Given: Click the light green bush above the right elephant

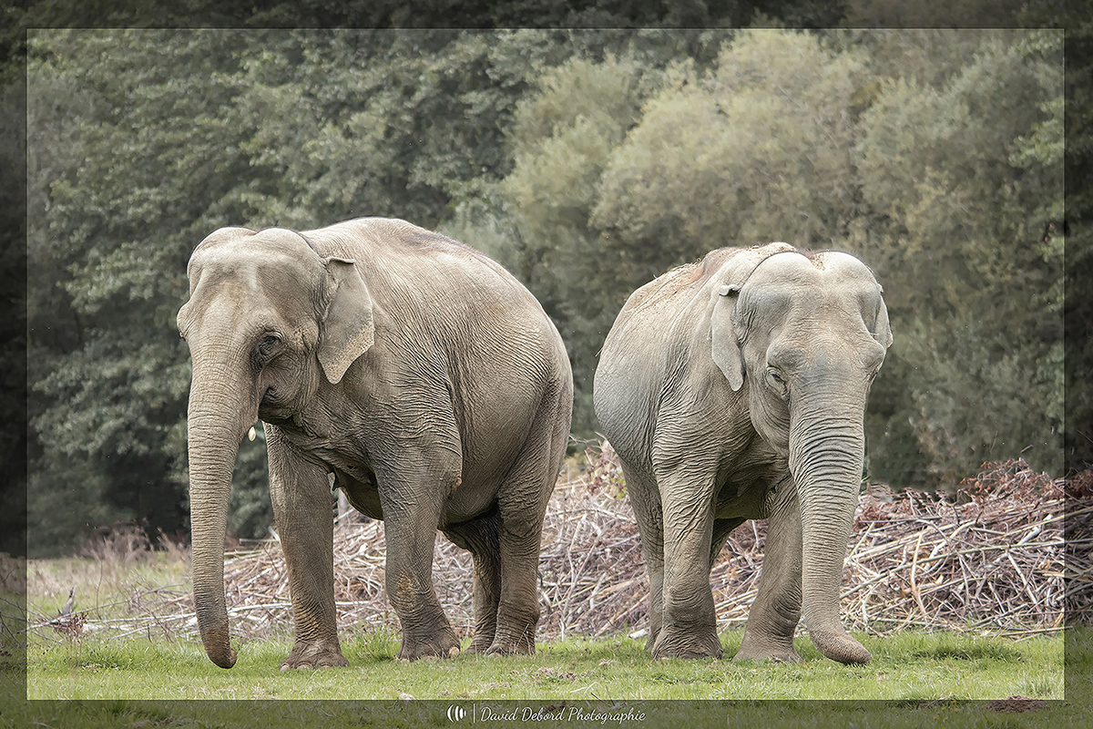Looking at the screenshot, I should point(729,146).
